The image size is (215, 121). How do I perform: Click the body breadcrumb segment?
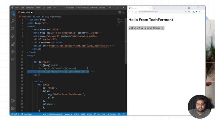[46, 16]
